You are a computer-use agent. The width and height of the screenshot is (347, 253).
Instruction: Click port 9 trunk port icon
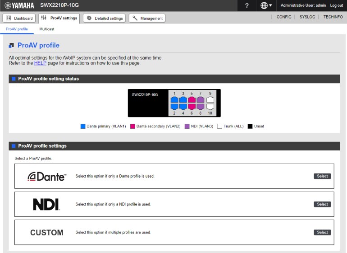tap(210, 99)
